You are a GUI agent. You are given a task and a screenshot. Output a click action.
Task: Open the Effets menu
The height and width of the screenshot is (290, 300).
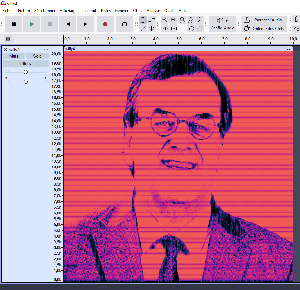(x=137, y=11)
